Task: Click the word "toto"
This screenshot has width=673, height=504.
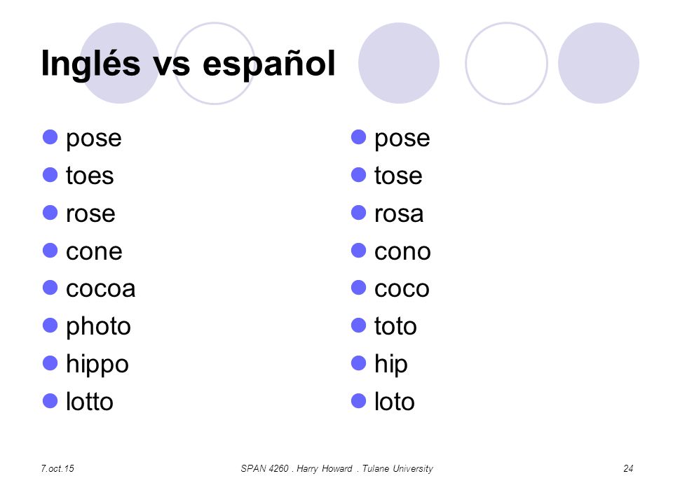Action: pyautogui.click(x=395, y=326)
